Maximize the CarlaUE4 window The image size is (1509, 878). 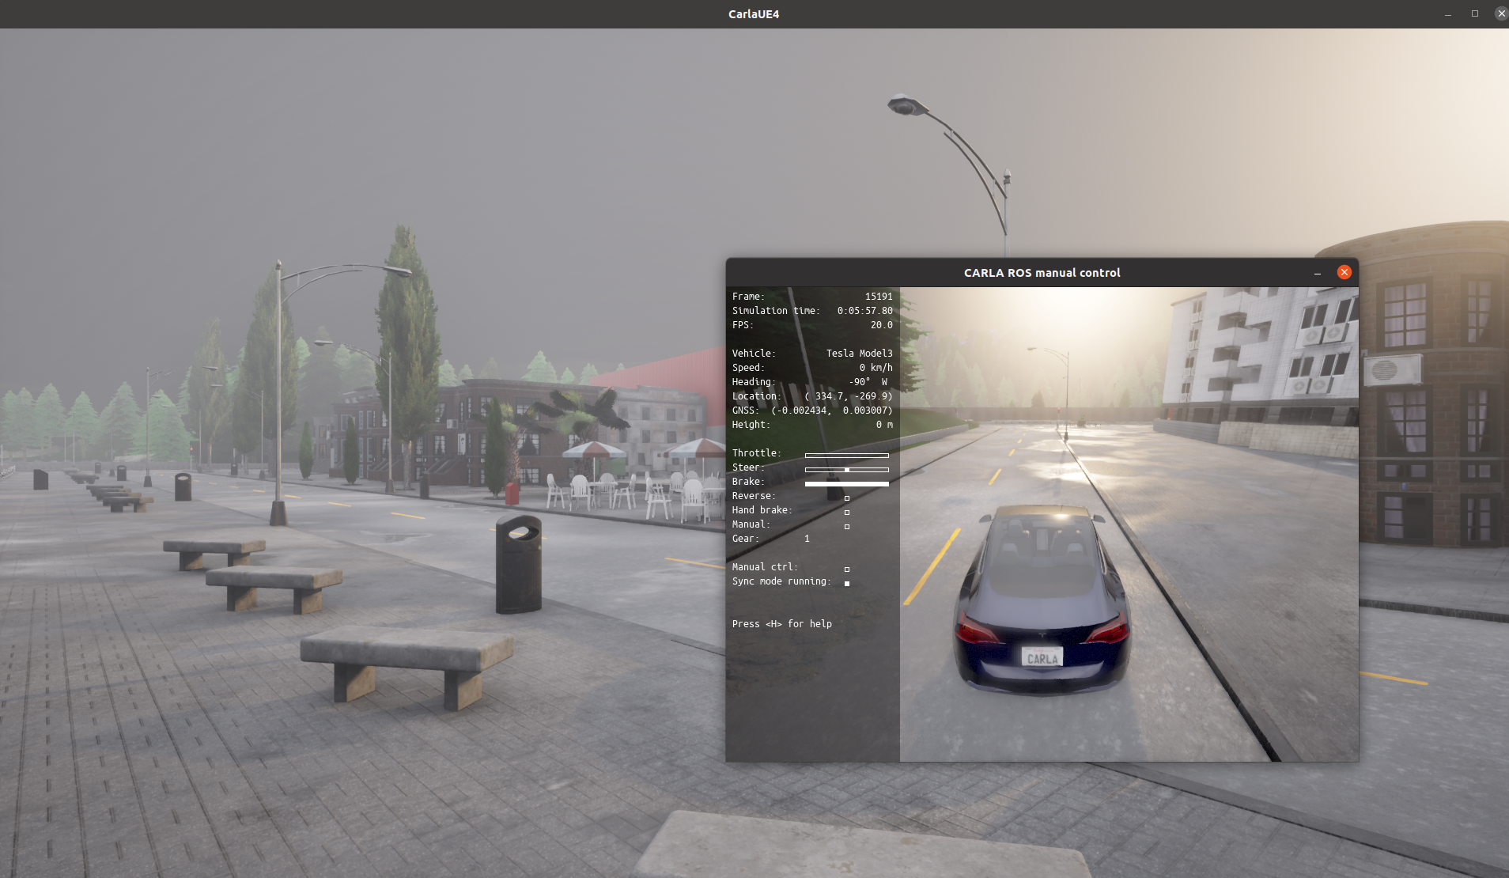[x=1474, y=13]
